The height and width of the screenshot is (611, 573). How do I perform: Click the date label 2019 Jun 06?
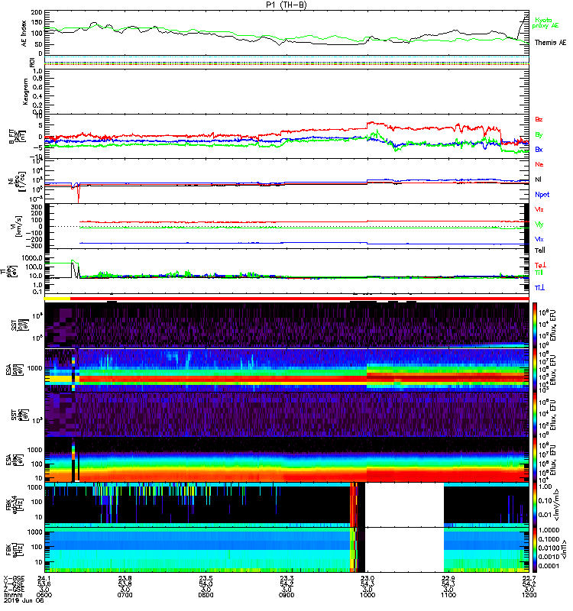[x=24, y=601]
